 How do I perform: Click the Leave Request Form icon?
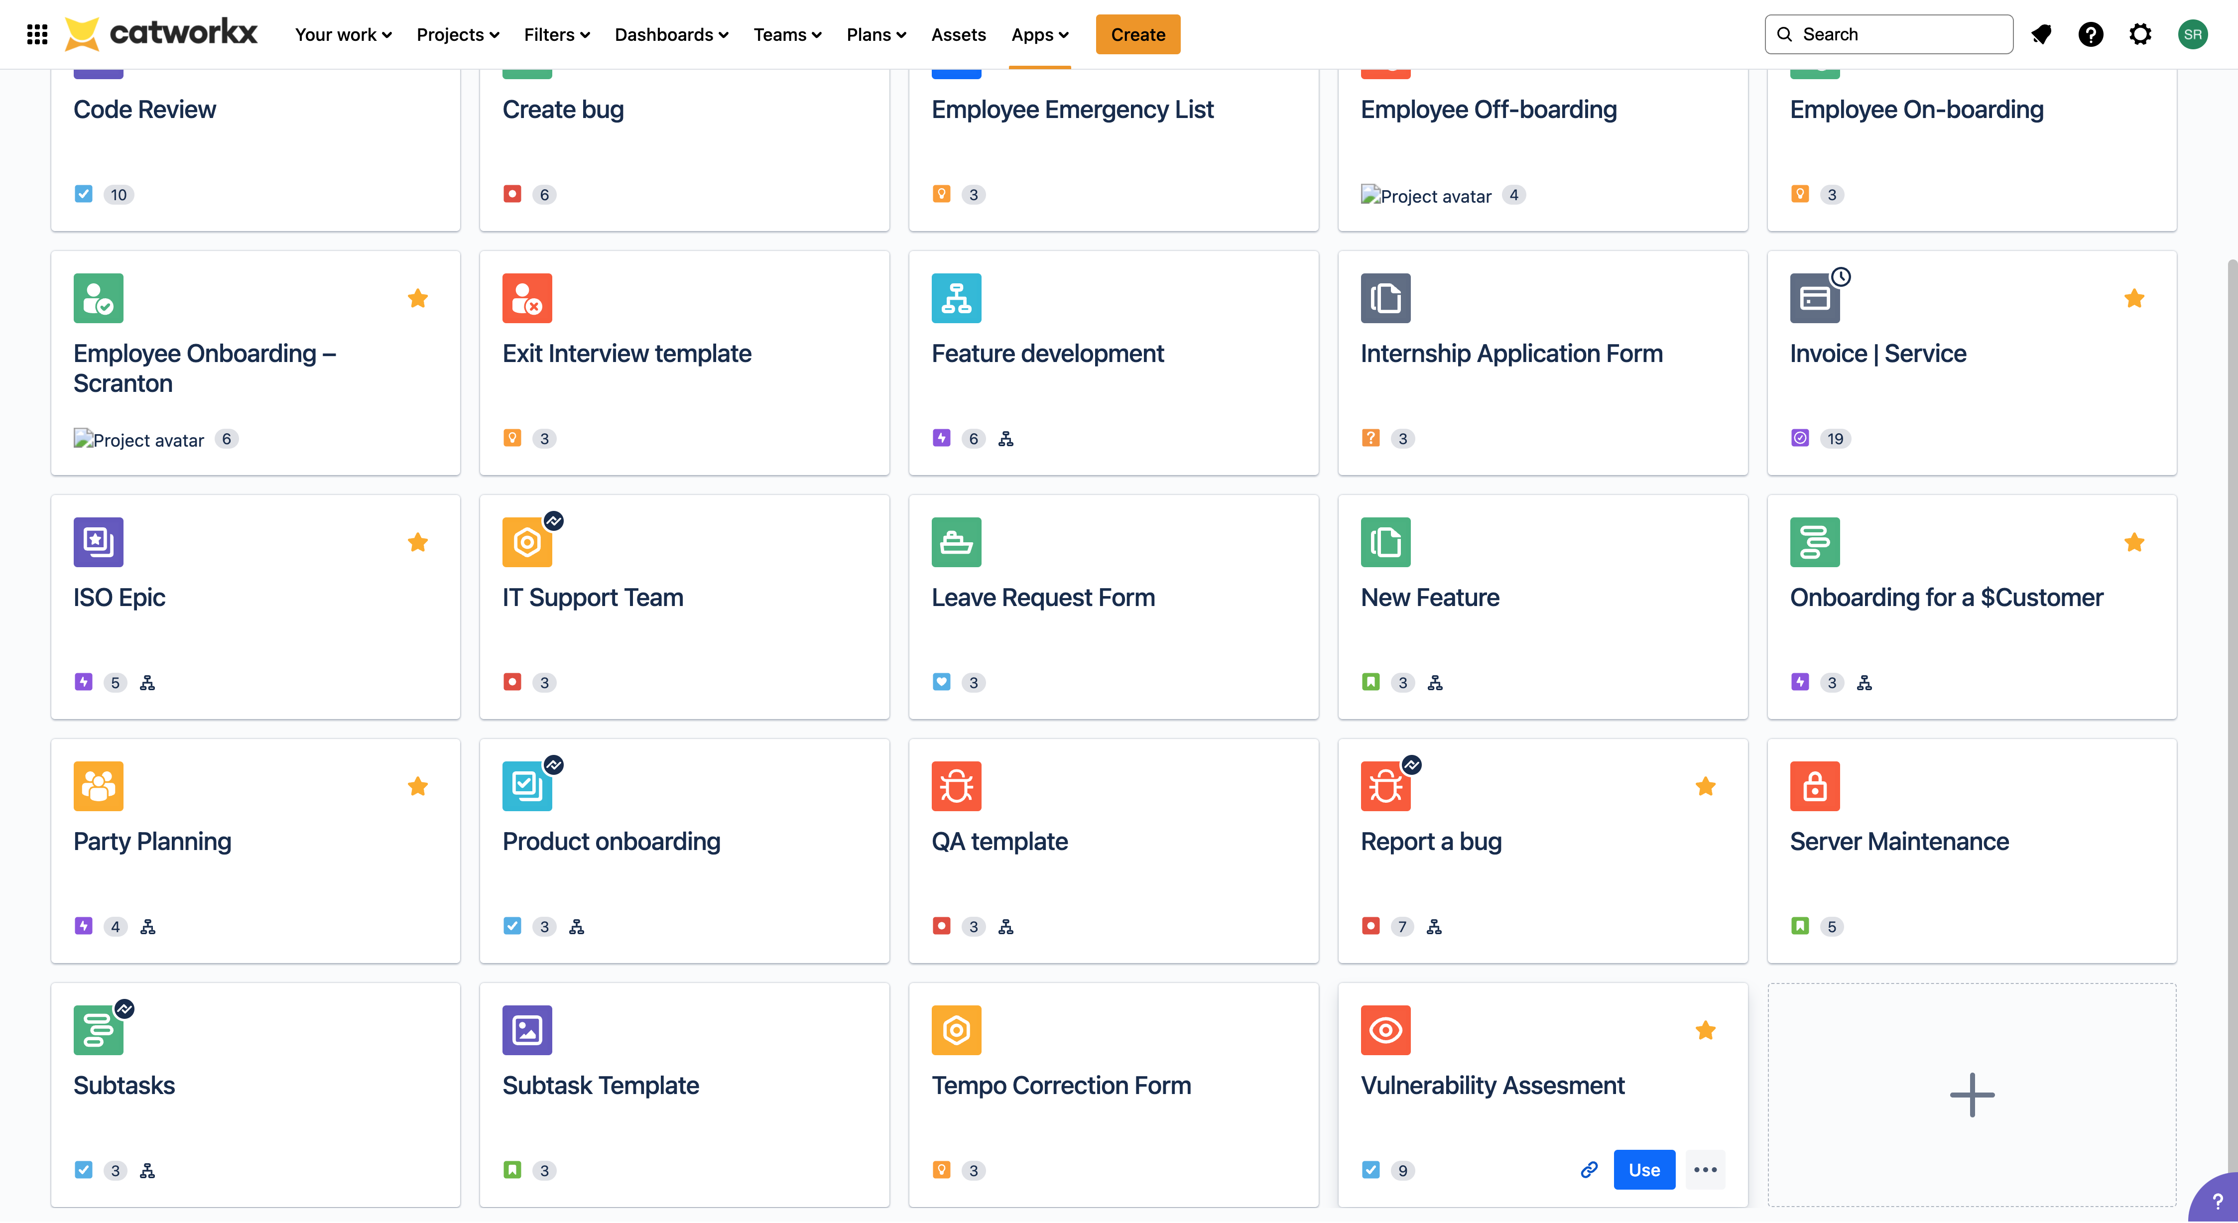click(x=956, y=542)
